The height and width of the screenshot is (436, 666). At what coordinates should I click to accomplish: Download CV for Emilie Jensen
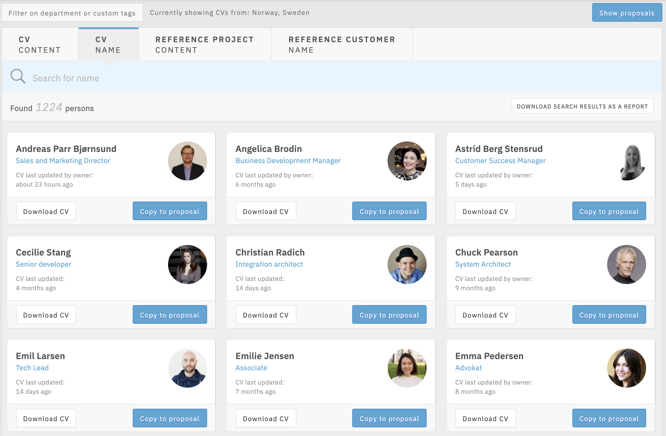[266, 419]
